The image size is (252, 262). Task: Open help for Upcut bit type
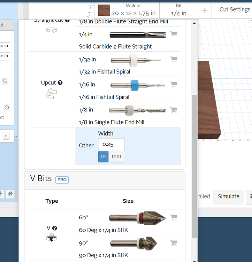pos(60,83)
